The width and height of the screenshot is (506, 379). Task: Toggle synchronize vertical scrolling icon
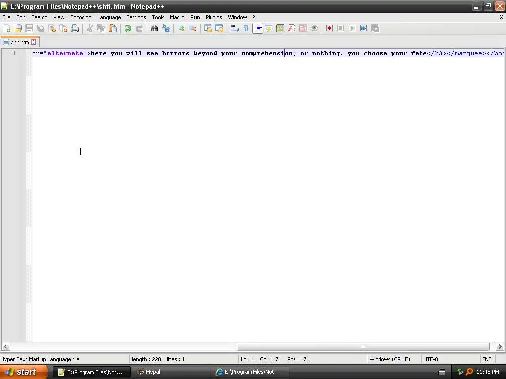pos(208,28)
